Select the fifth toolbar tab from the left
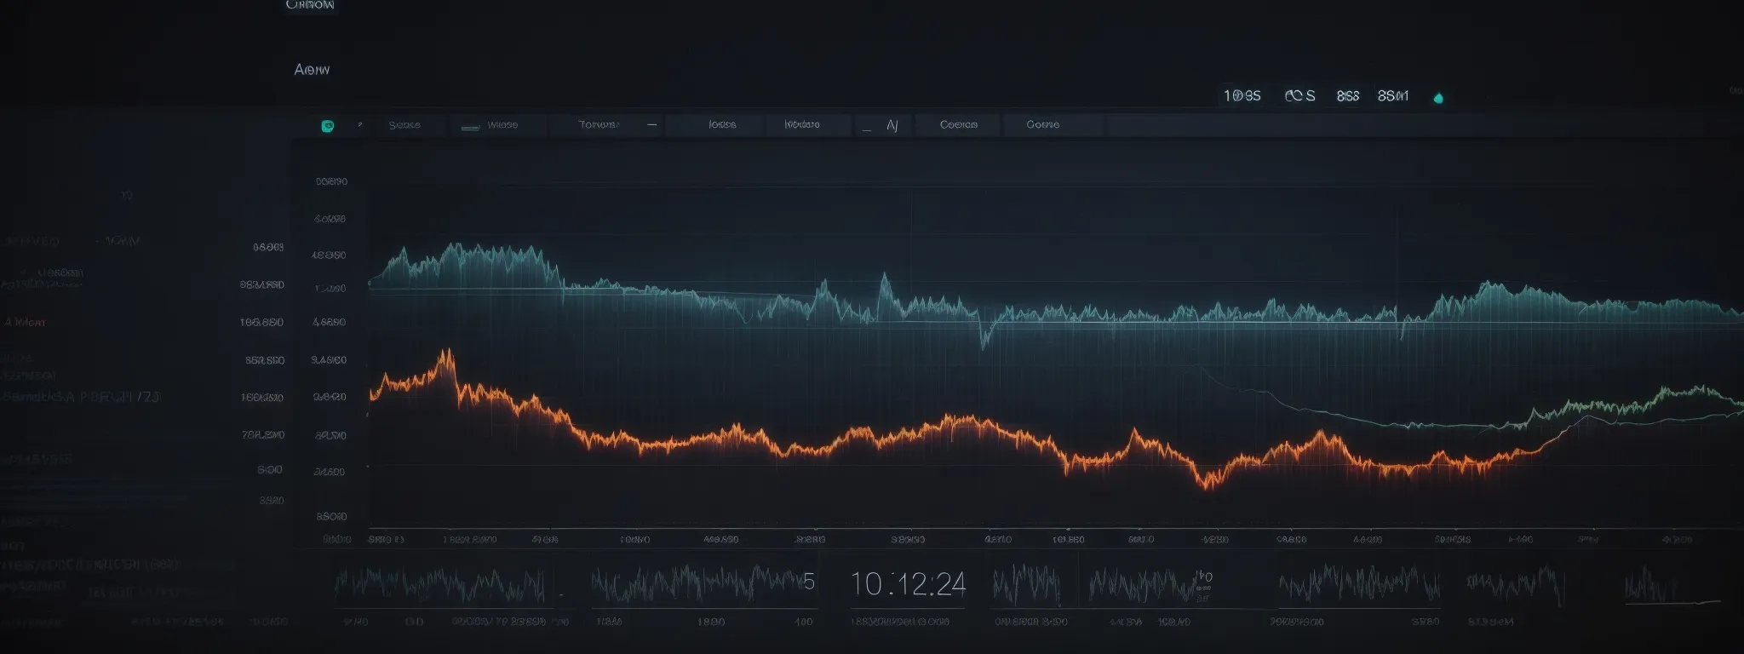This screenshot has height=654, width=1744. pyautogui.click(x=801, y=125)
